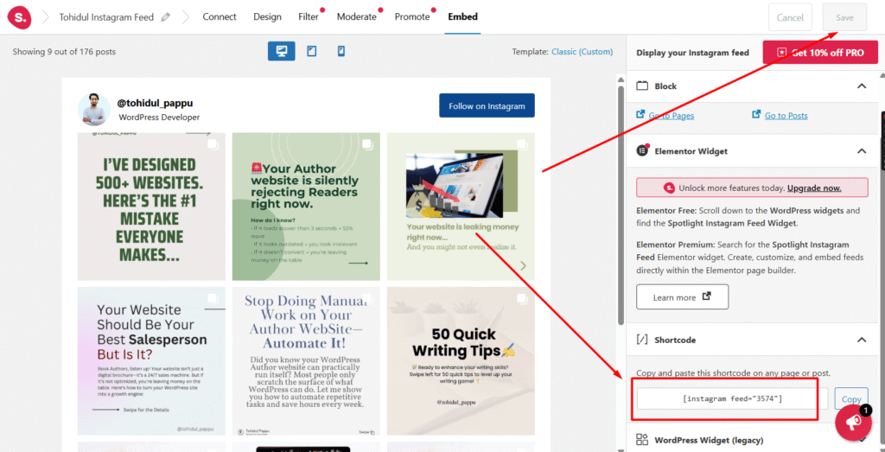Click the external link icon beside Go to Posts
Image resolution: width=885 pixels, height=452 pixels.
point(756,115)
